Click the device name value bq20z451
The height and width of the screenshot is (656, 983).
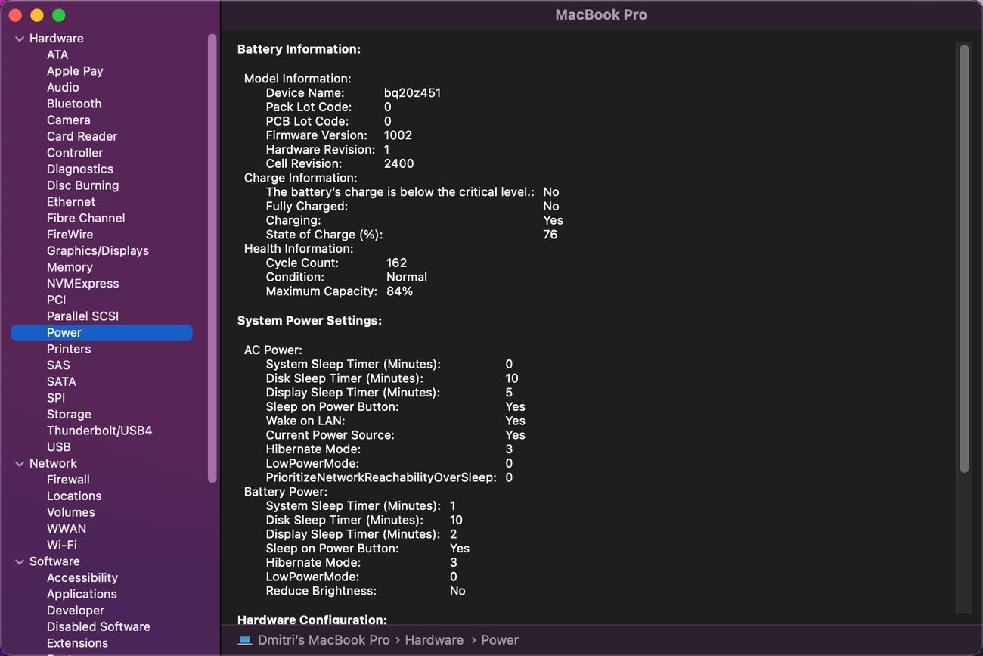[x=412, y=93]
